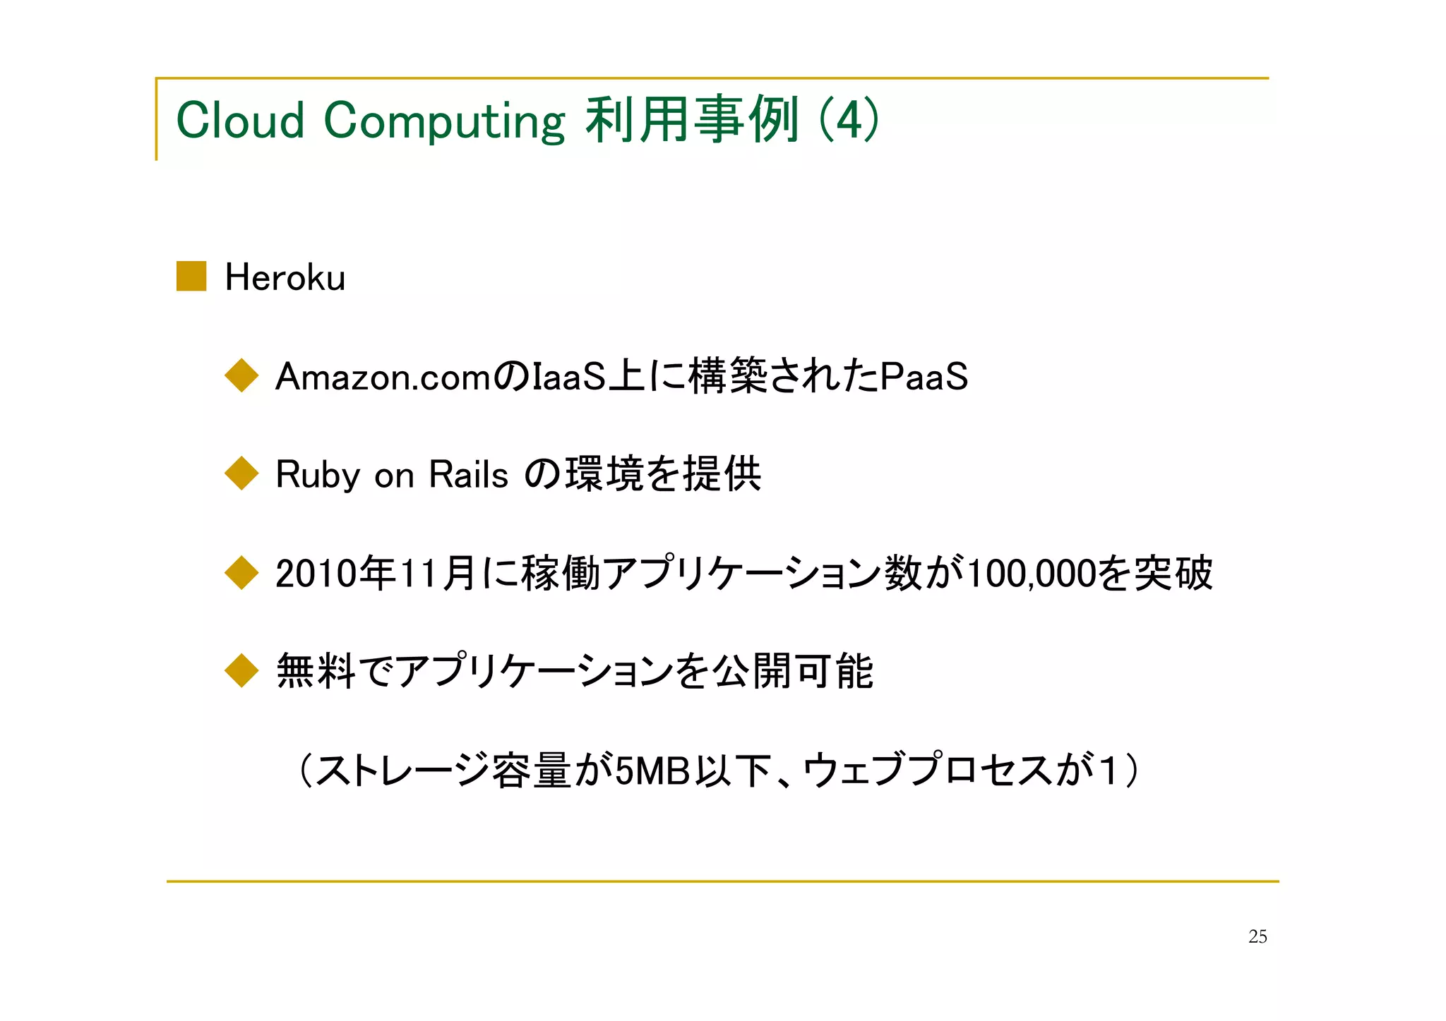Click the 無料でアプリケーションを公開可能 line
The width and height of the screenshot is (1446, 1021).
point(575,671)
